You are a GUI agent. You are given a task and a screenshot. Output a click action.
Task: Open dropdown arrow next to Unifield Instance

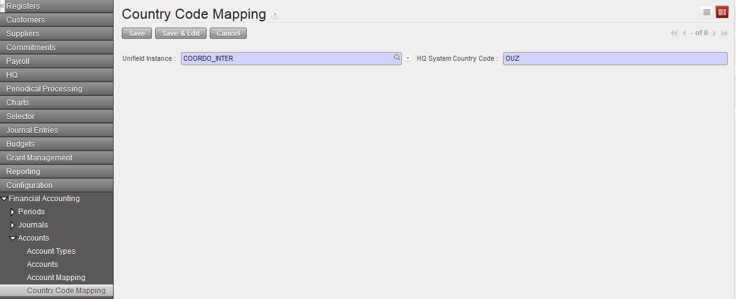(408, 58)
